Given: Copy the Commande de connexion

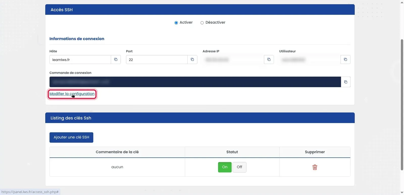Looking at the screenshot, I should point(346,82).
